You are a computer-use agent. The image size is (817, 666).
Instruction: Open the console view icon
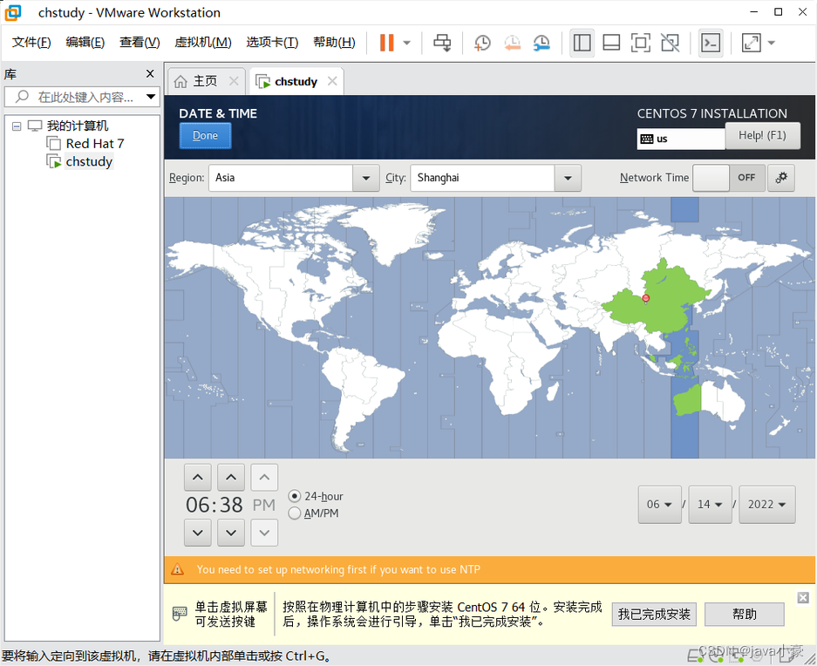(x=711, y=43)
